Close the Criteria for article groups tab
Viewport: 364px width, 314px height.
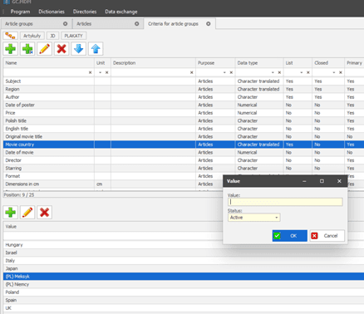pyautogui.click(x=209, y=24)
